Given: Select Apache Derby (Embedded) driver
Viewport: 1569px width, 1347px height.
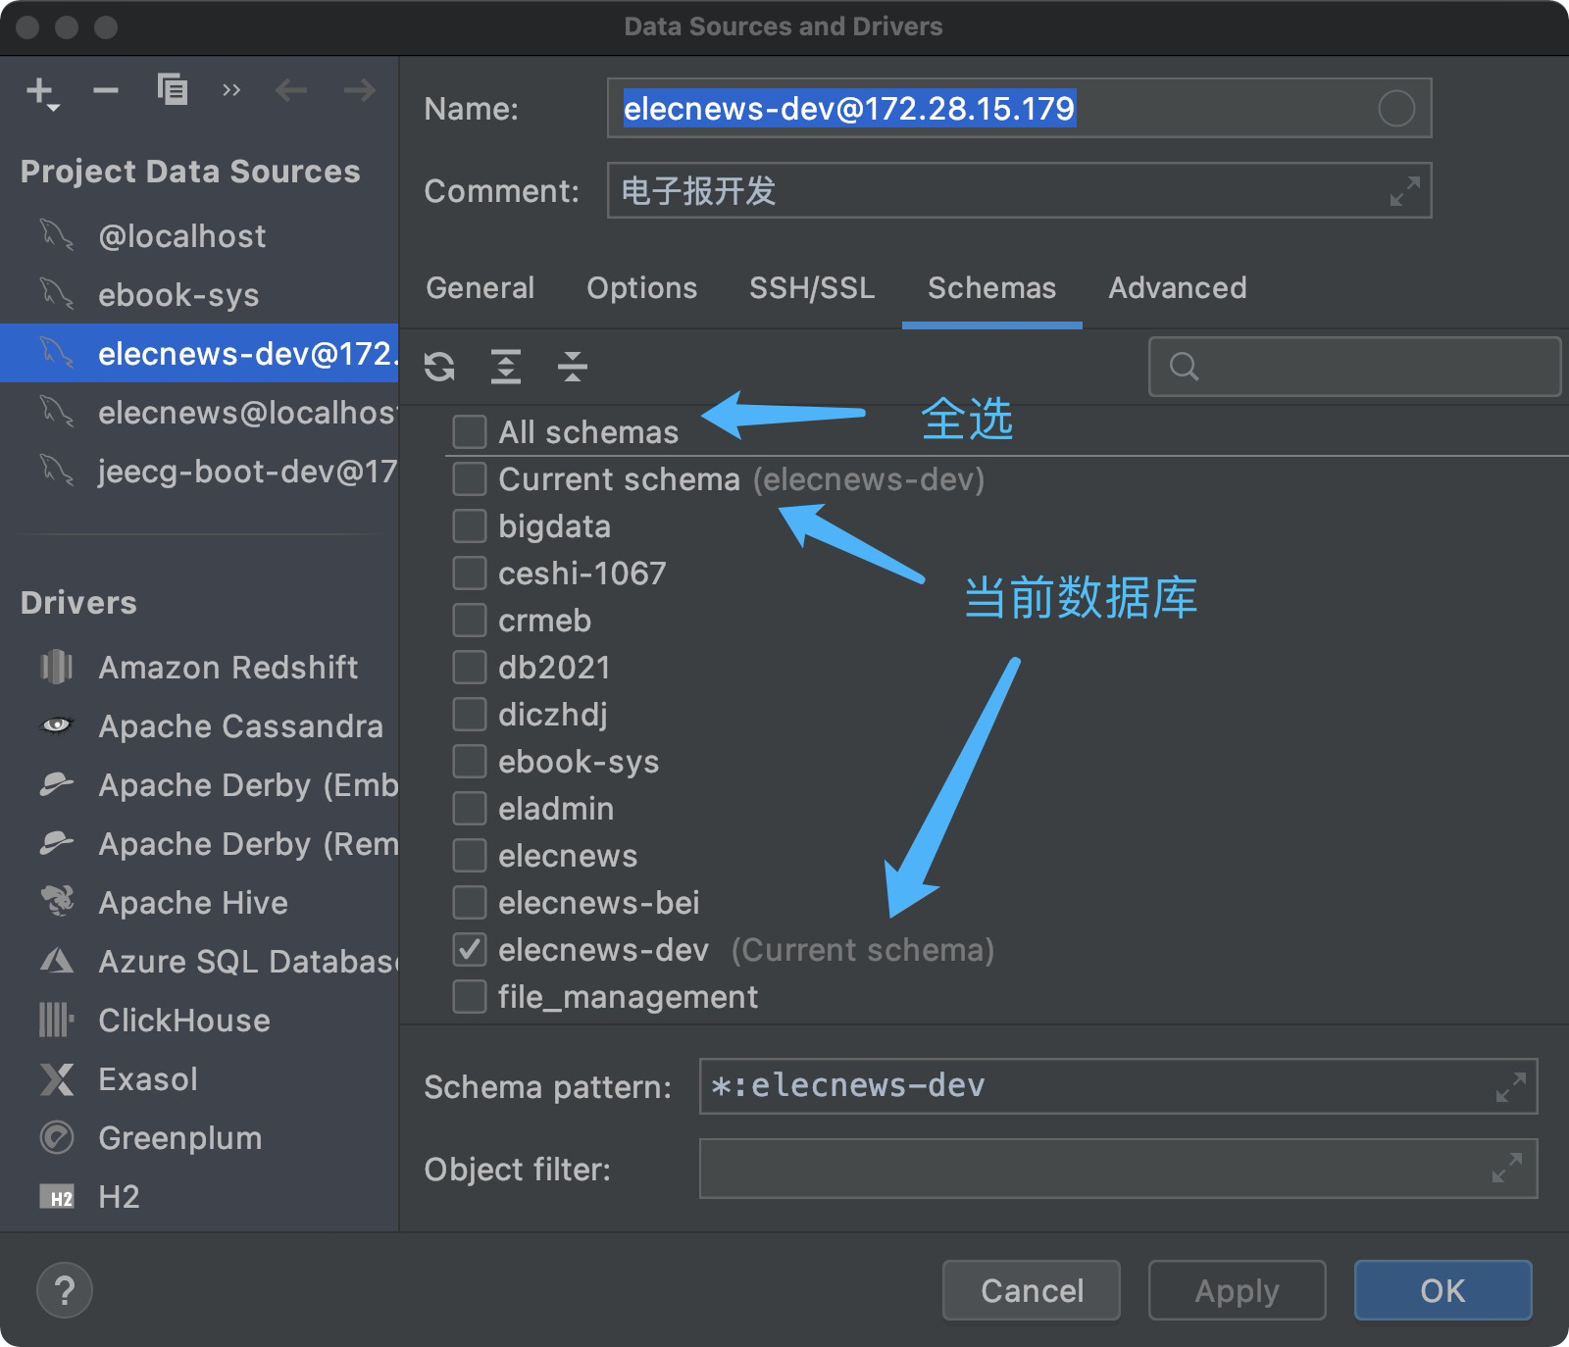Looking at the screenshot, I should [x=199, y=785].
